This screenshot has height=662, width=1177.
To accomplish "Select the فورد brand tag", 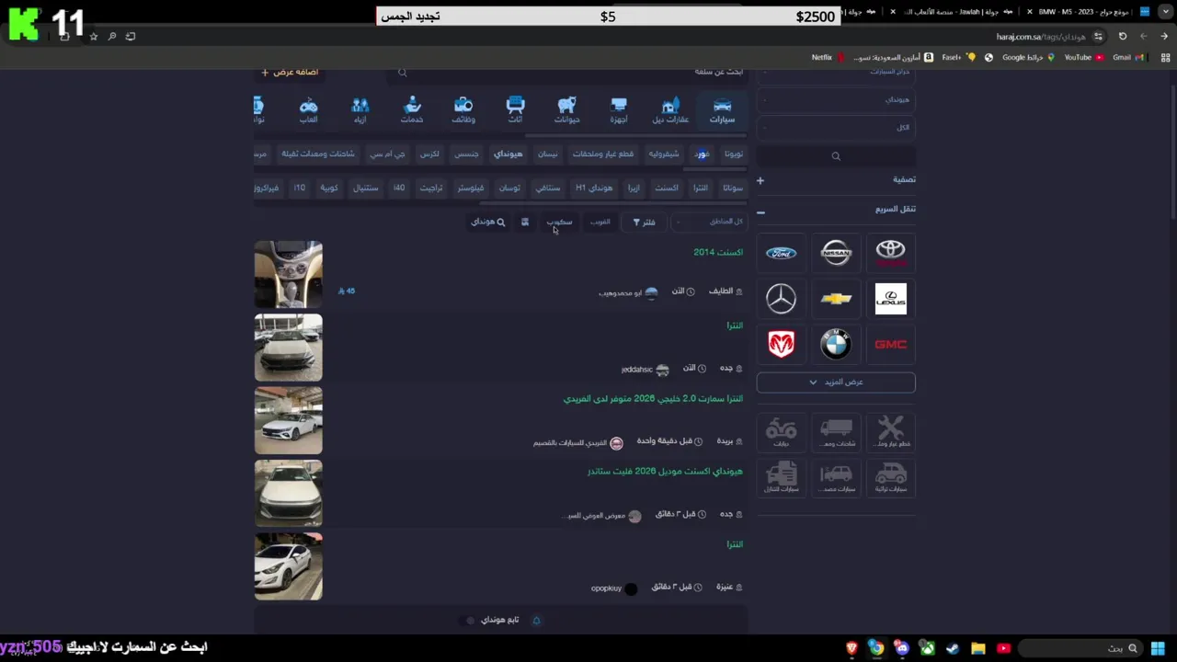I will point(702,154).
